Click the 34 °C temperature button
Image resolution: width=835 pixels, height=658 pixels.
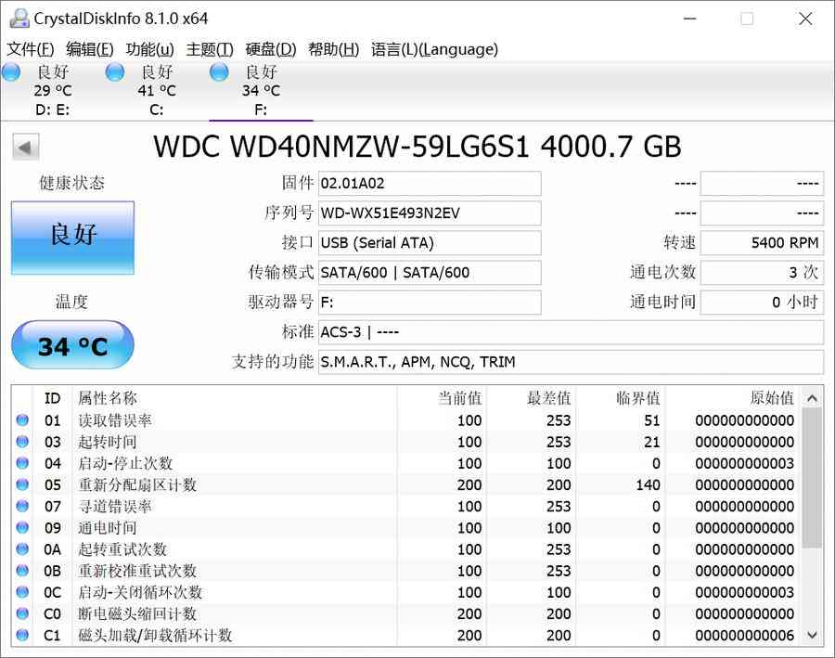coord(72,346)
